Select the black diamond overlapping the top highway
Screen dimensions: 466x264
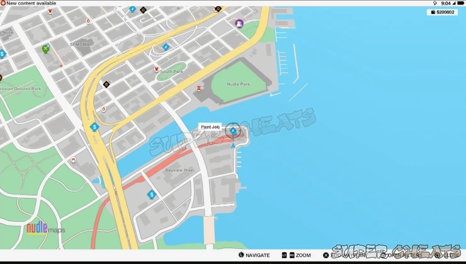(218, 9)
